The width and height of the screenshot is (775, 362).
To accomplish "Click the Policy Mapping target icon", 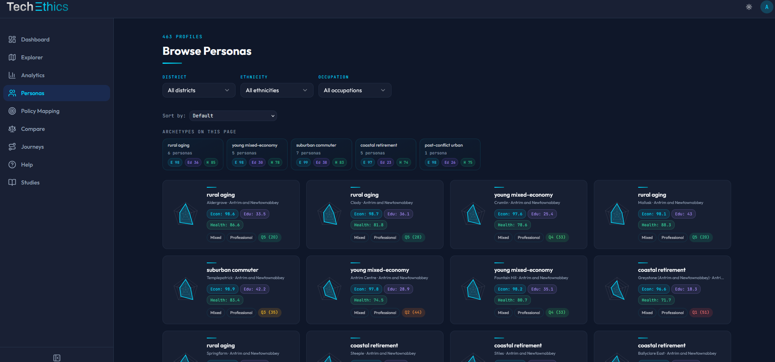I will click(x=12, y=111).
